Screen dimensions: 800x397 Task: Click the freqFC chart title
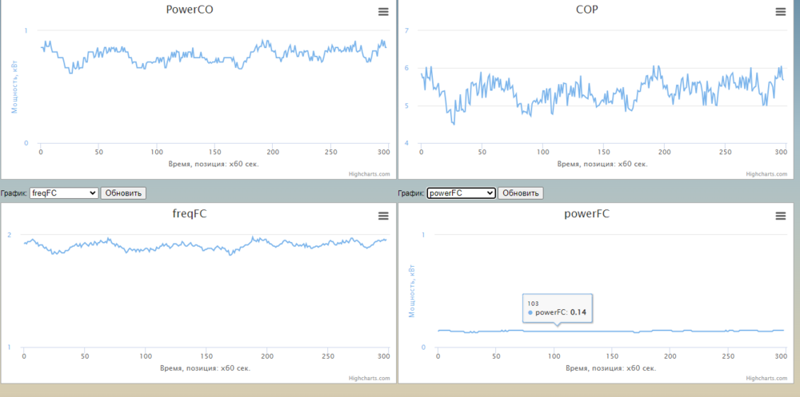pyautogui.click(x=190, y=214)
